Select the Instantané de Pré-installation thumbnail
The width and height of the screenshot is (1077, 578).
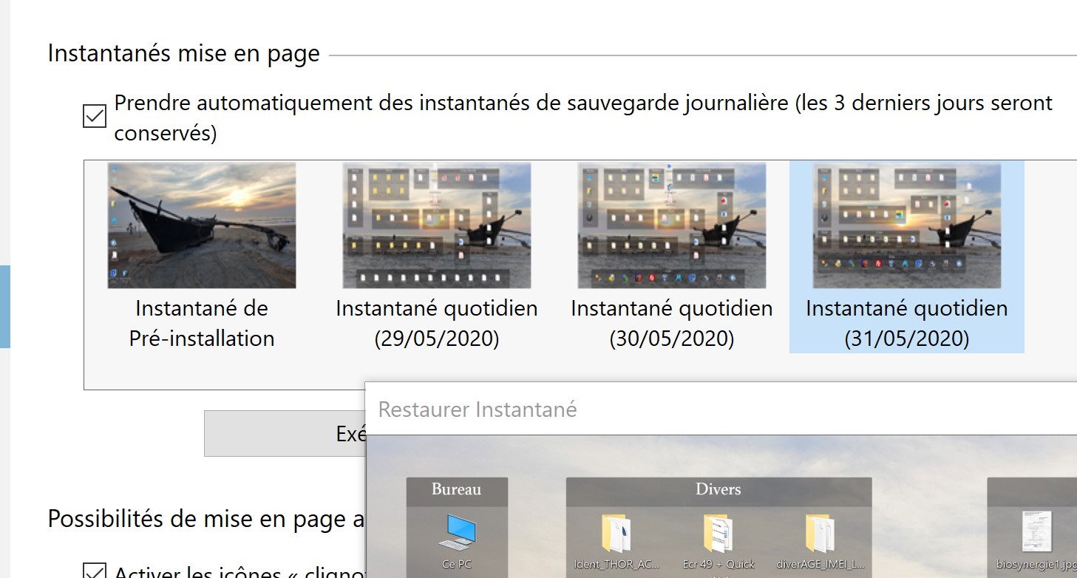tap(202, 225)
